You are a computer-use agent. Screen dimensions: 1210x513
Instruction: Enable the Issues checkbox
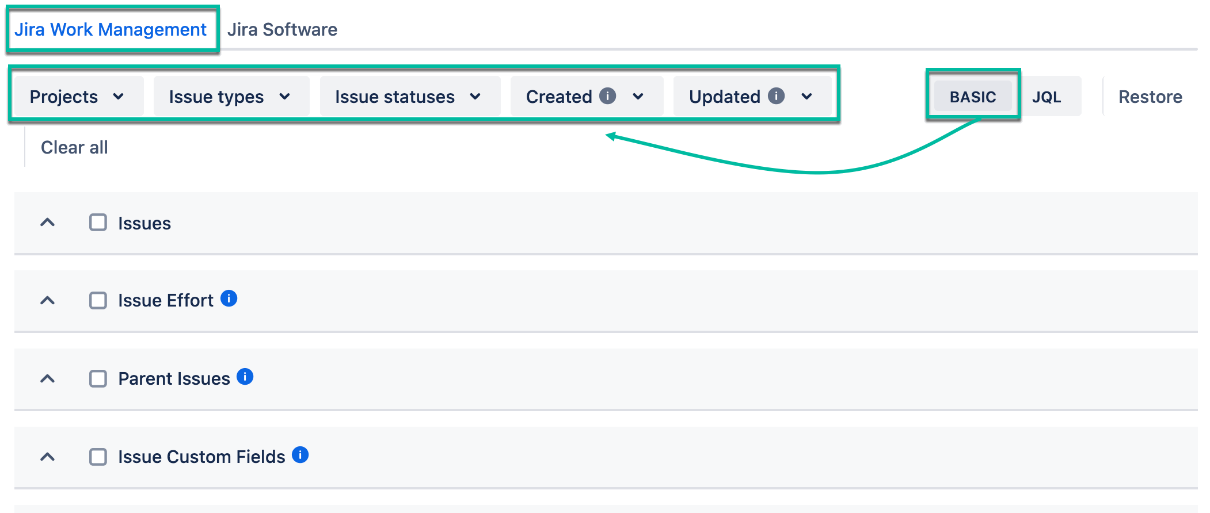point(97,223)
